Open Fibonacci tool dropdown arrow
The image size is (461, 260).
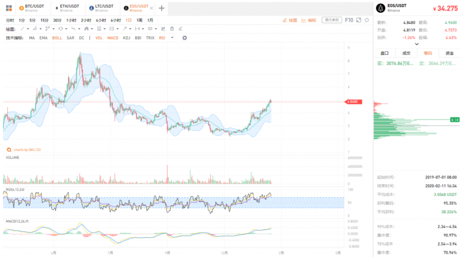click(104, 28)
